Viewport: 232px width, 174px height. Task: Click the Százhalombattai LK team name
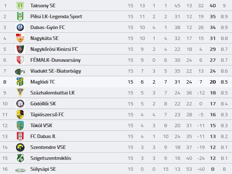coord(53,93)
